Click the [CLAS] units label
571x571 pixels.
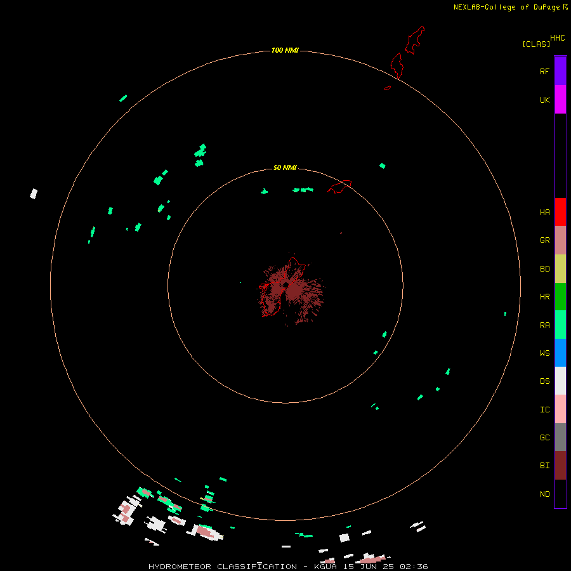point(536,44)
